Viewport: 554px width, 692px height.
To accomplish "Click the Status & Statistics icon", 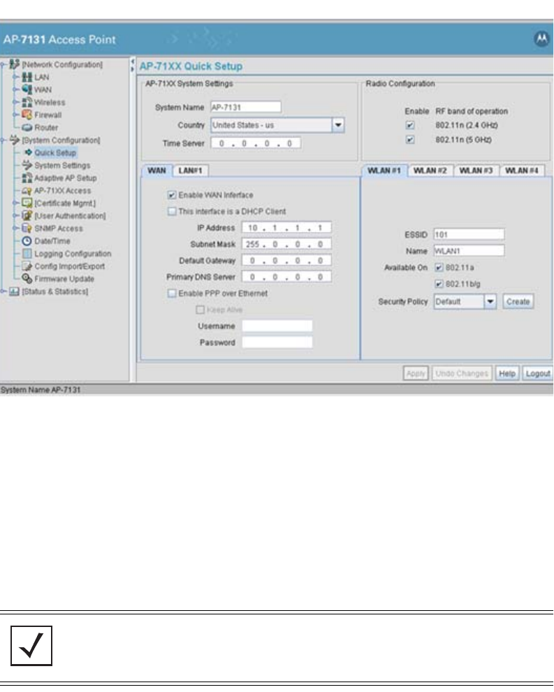I will coord(15,291).
